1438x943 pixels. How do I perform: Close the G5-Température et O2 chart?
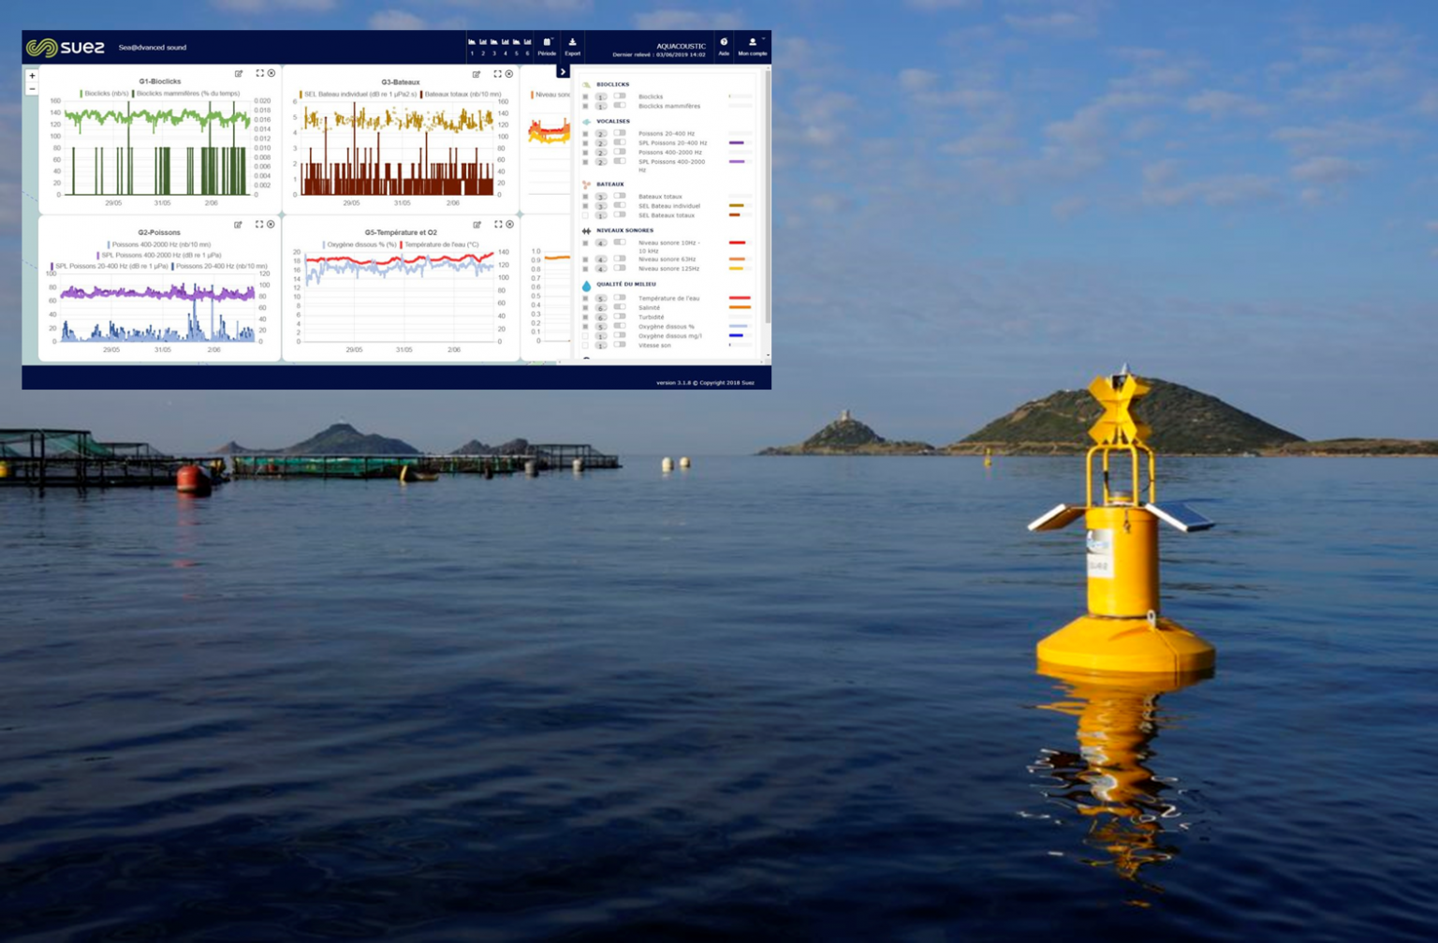[510, 225]
